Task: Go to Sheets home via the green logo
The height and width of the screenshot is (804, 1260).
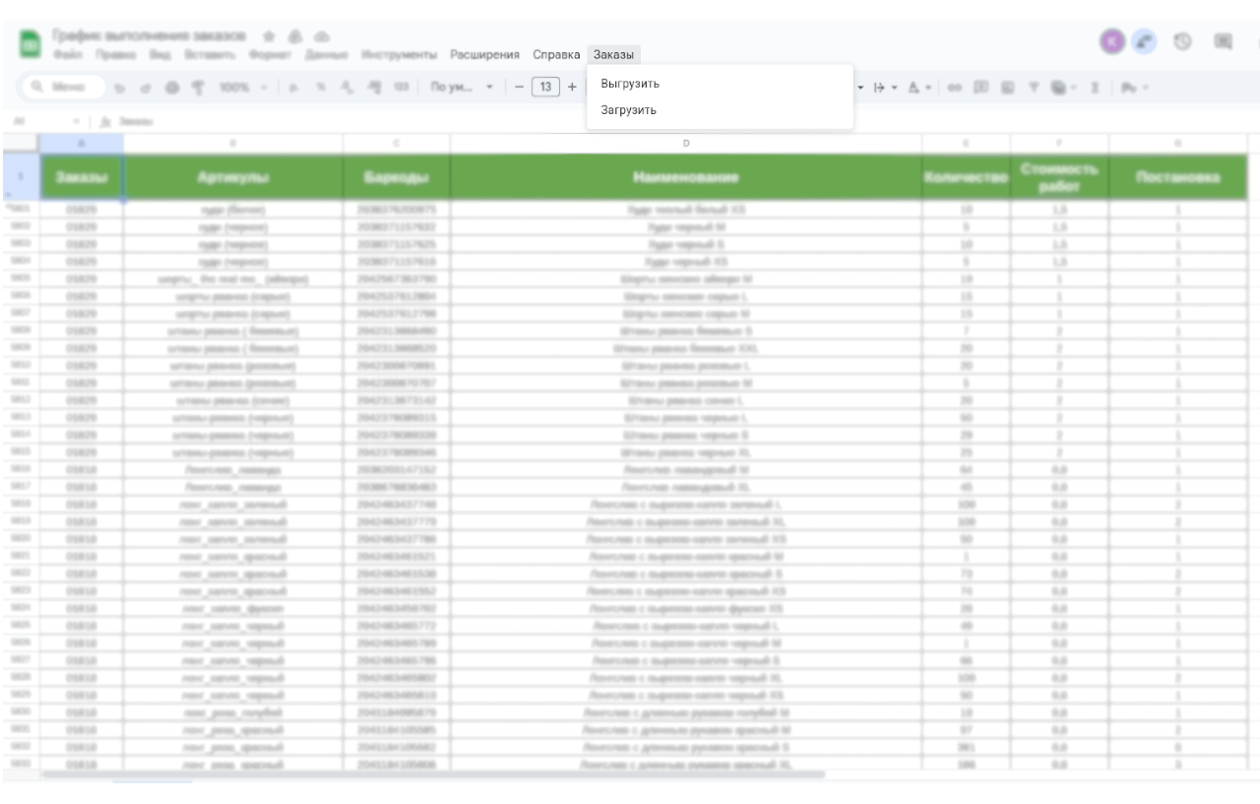Action: (x=31, y=45)
